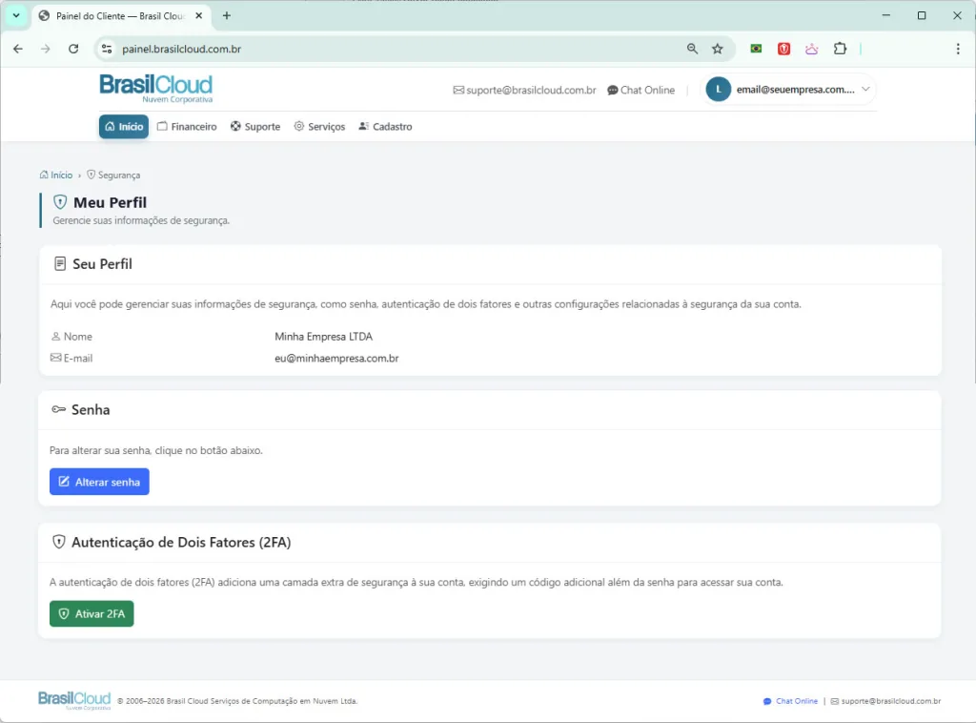The height and width of the screenshot is (723, 976).
Task: Click the envelope icon beside suporte@brasilcloud.com.br
Action: 458,89
